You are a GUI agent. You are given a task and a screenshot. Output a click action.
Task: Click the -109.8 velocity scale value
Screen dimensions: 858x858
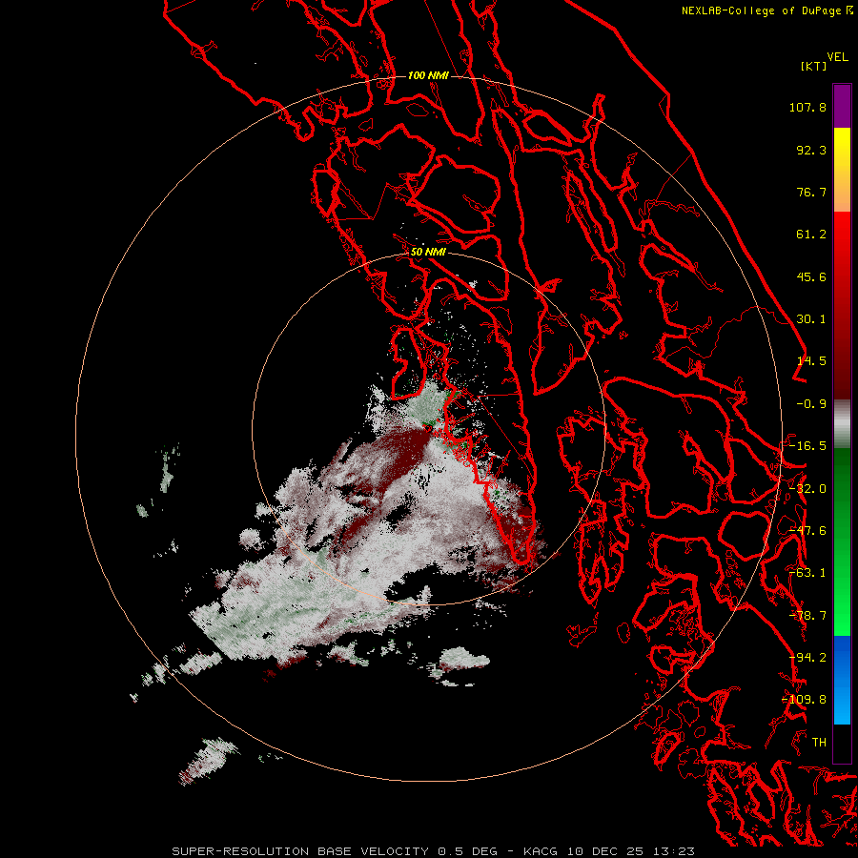[805, 700]
